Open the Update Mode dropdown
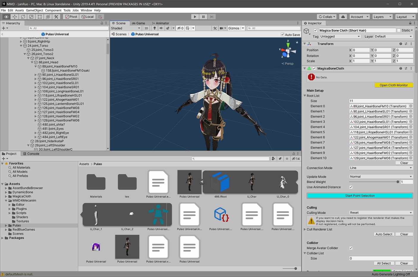418x277 pixels. click(x=381, y=176)
